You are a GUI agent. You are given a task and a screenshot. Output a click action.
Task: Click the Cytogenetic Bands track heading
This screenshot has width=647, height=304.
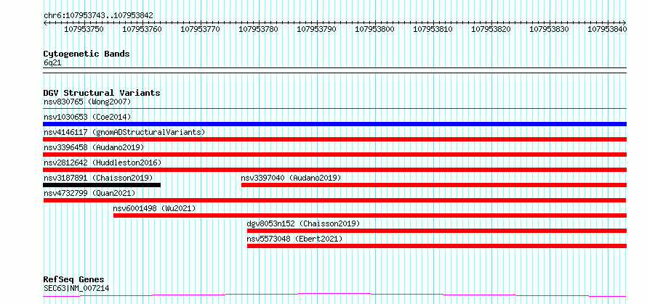click(x=87, y=54)
